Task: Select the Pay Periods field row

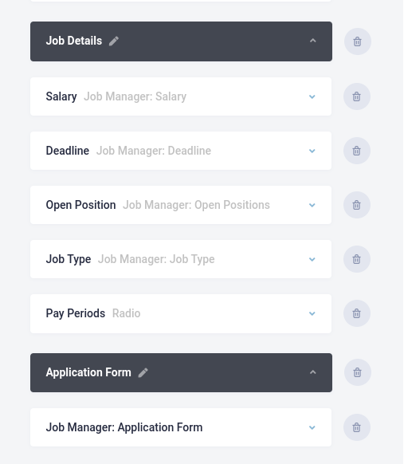Action: 181,313
